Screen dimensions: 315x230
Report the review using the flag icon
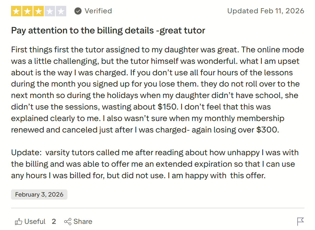click(x=301, y=221)
